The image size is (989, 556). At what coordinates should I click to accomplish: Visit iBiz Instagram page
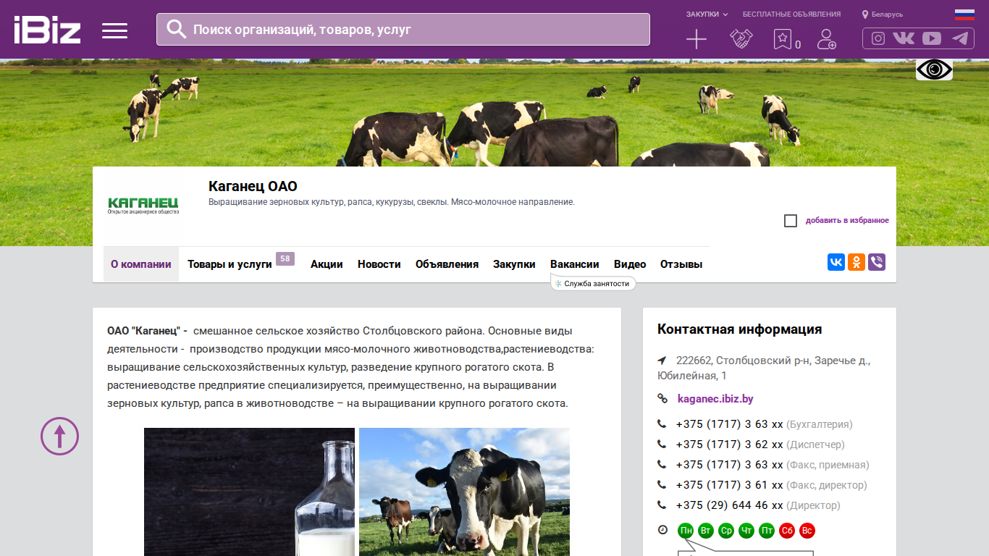coord(878,38)
